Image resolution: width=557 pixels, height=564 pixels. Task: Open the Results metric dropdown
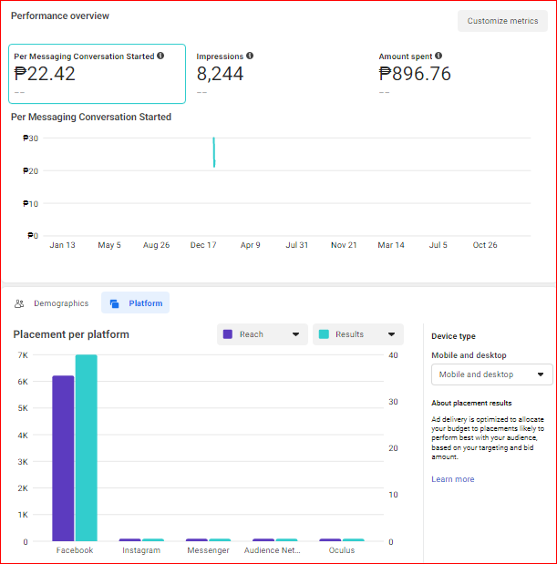(357, 334)
